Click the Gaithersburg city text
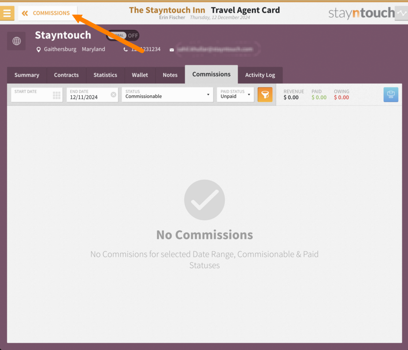 coord(60,49)
